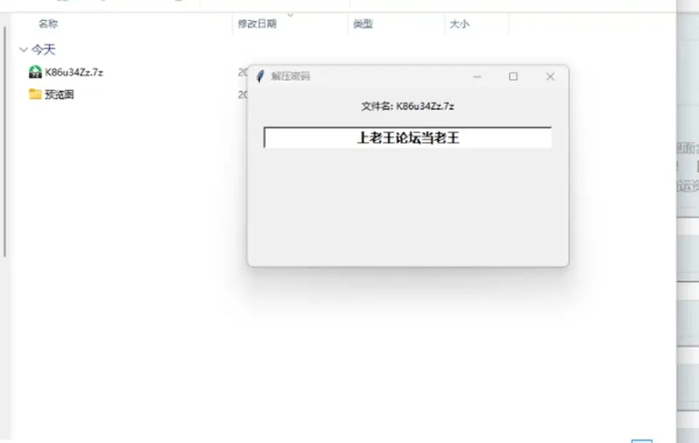Viewport: 699px width, 443px height.
Task: Click the 今天 group header text
Action: pyautogui.click(x=43, y=50)
